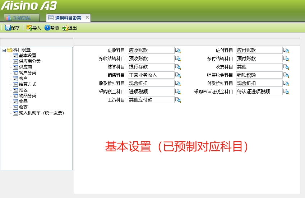Click the folder icon beside 科目设置
The image size is (305, 198).
pyautogui.click(x=10, y=50)
